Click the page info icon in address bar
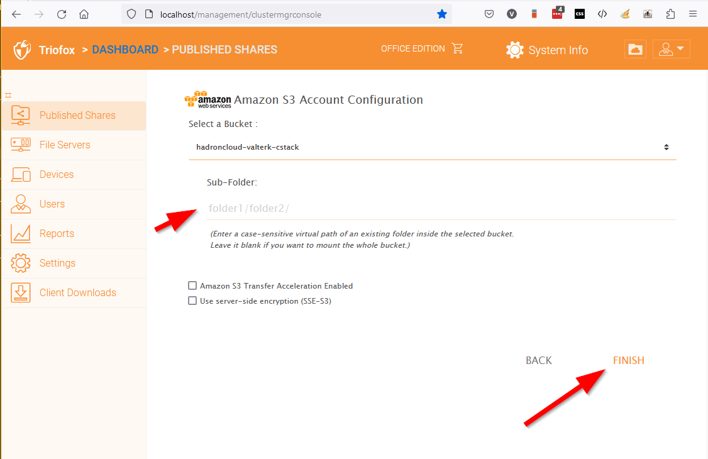Image resolution: width=708 pixels, height=459 pixels. [149, 14]
